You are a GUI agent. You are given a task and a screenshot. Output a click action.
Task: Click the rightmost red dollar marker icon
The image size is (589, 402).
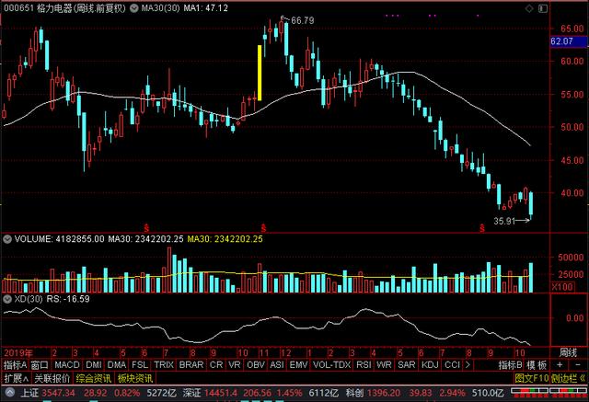(479, 226)
